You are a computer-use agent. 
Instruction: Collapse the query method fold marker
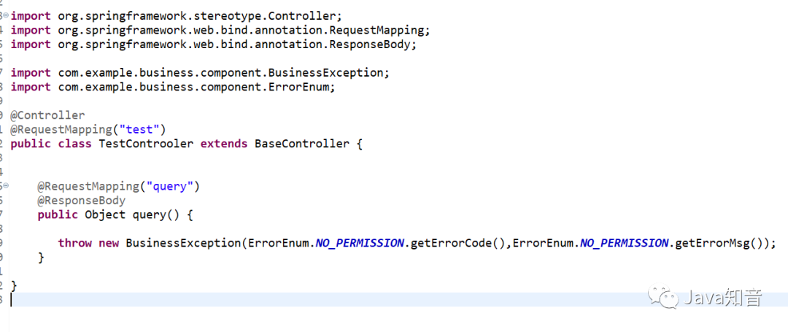(6, 186)
